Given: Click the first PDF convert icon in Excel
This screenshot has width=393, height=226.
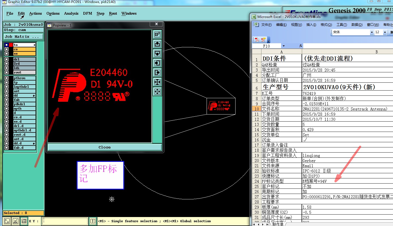Looking at the screenshot, I should (x=257, y=40).
